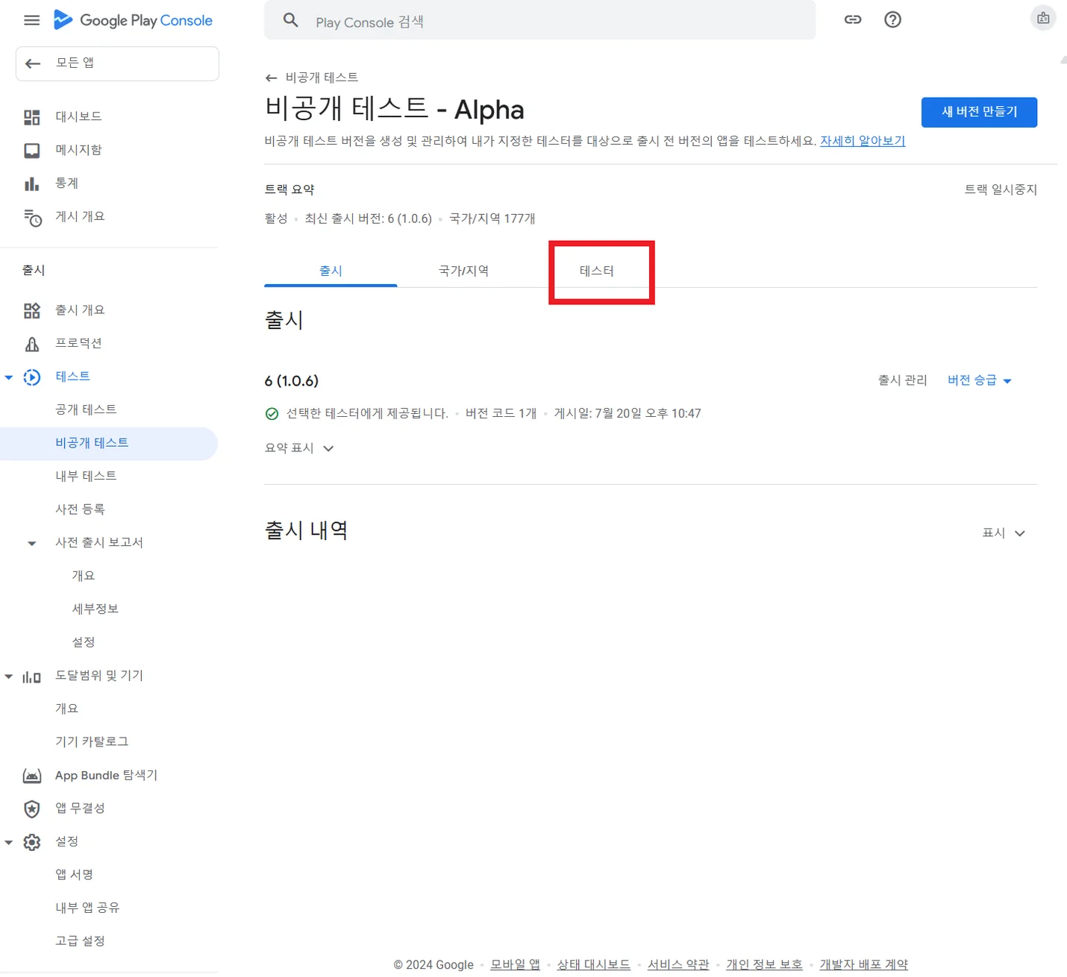Open 내부 테스트 in sidebar
The height and width of the screenshot is (977, 1067).
86,476
